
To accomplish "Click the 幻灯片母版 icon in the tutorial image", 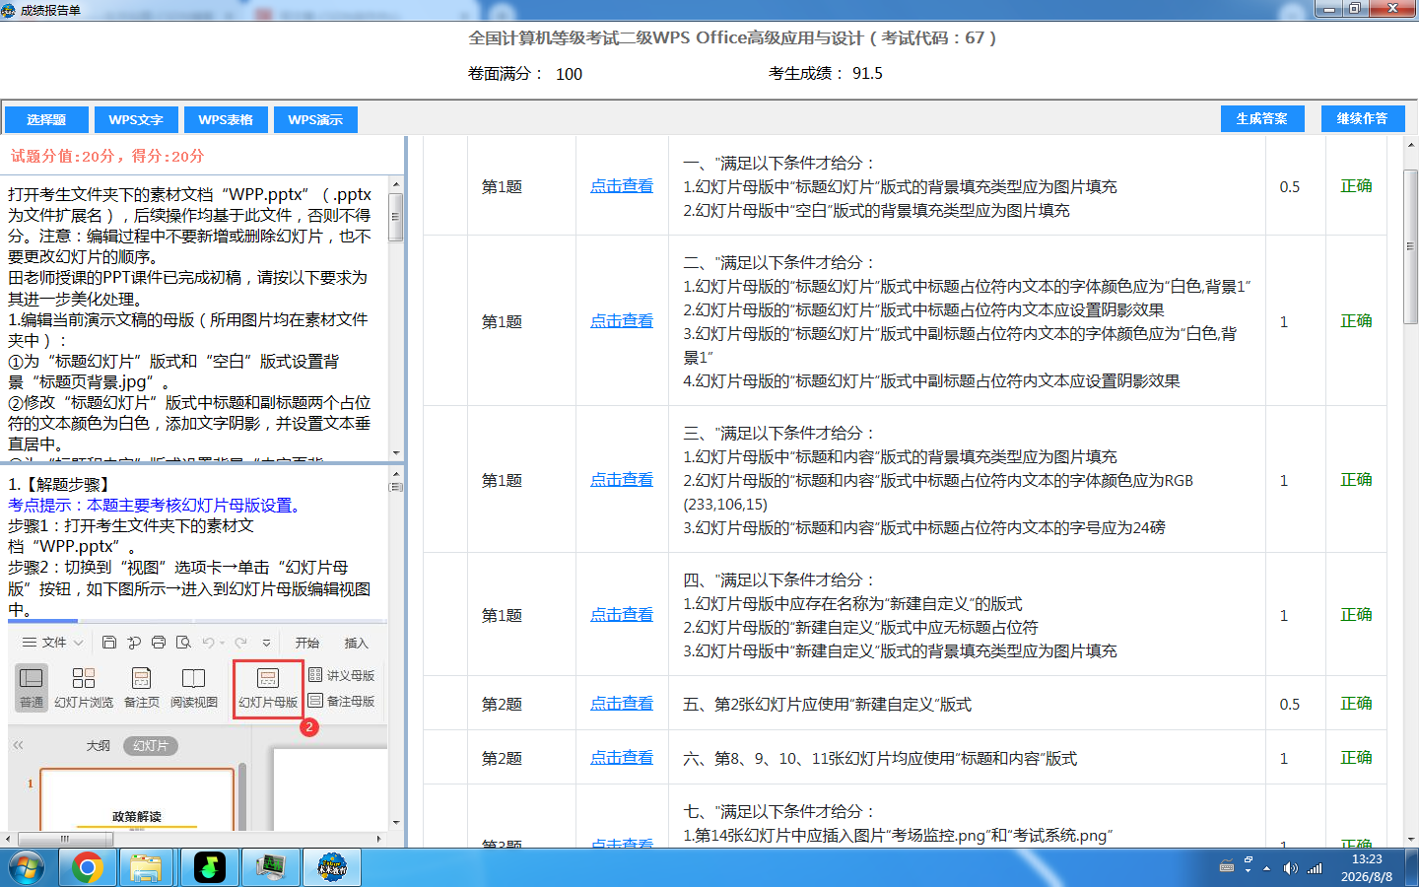I will tap(268, 688).
